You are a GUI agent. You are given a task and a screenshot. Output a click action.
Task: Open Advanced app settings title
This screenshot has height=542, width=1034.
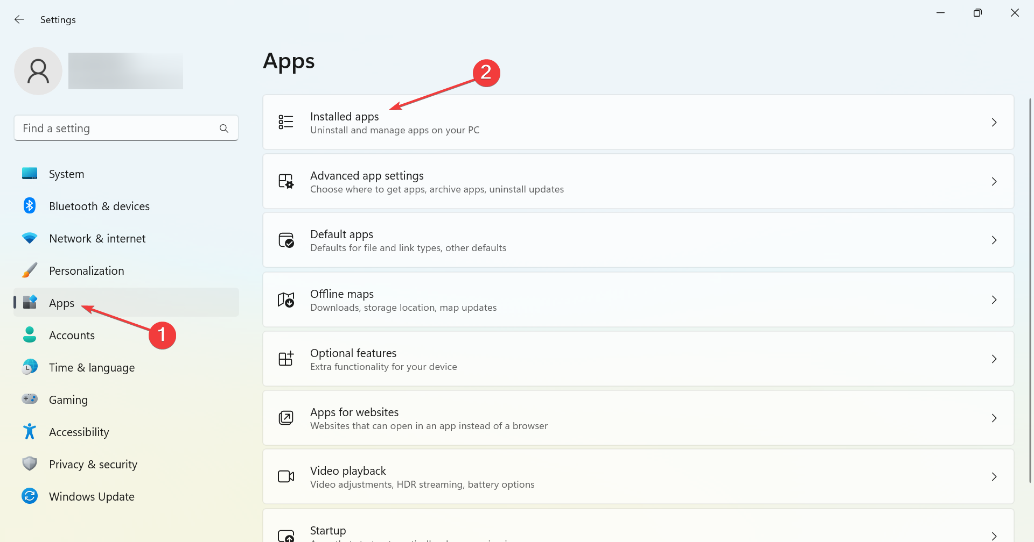coord(367,176)
